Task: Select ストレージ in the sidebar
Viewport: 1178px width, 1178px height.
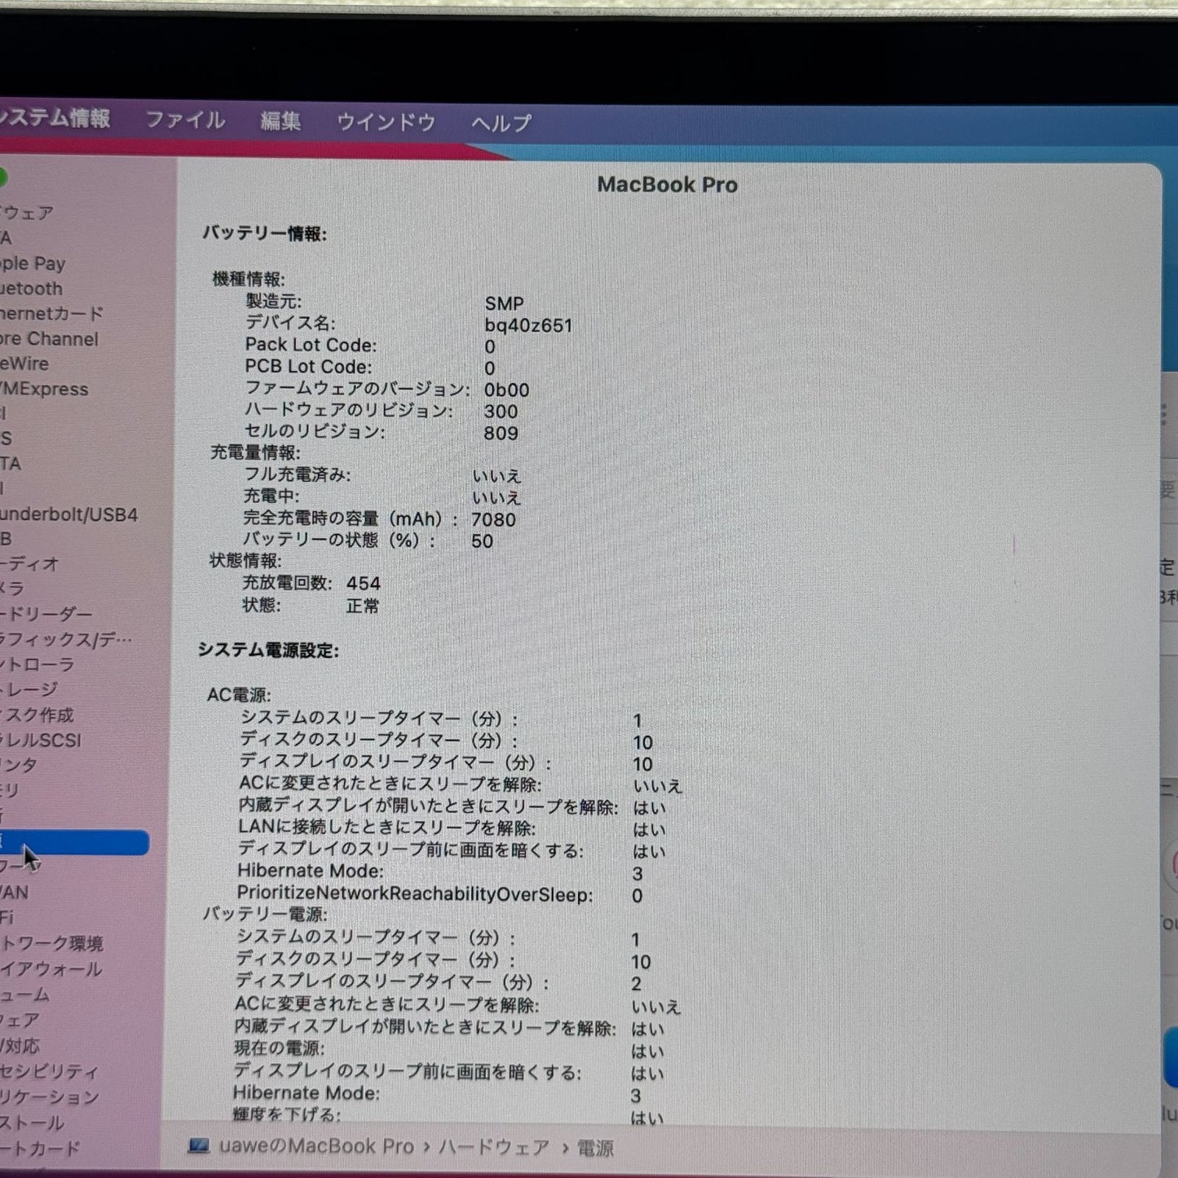Action: point(29,690)
